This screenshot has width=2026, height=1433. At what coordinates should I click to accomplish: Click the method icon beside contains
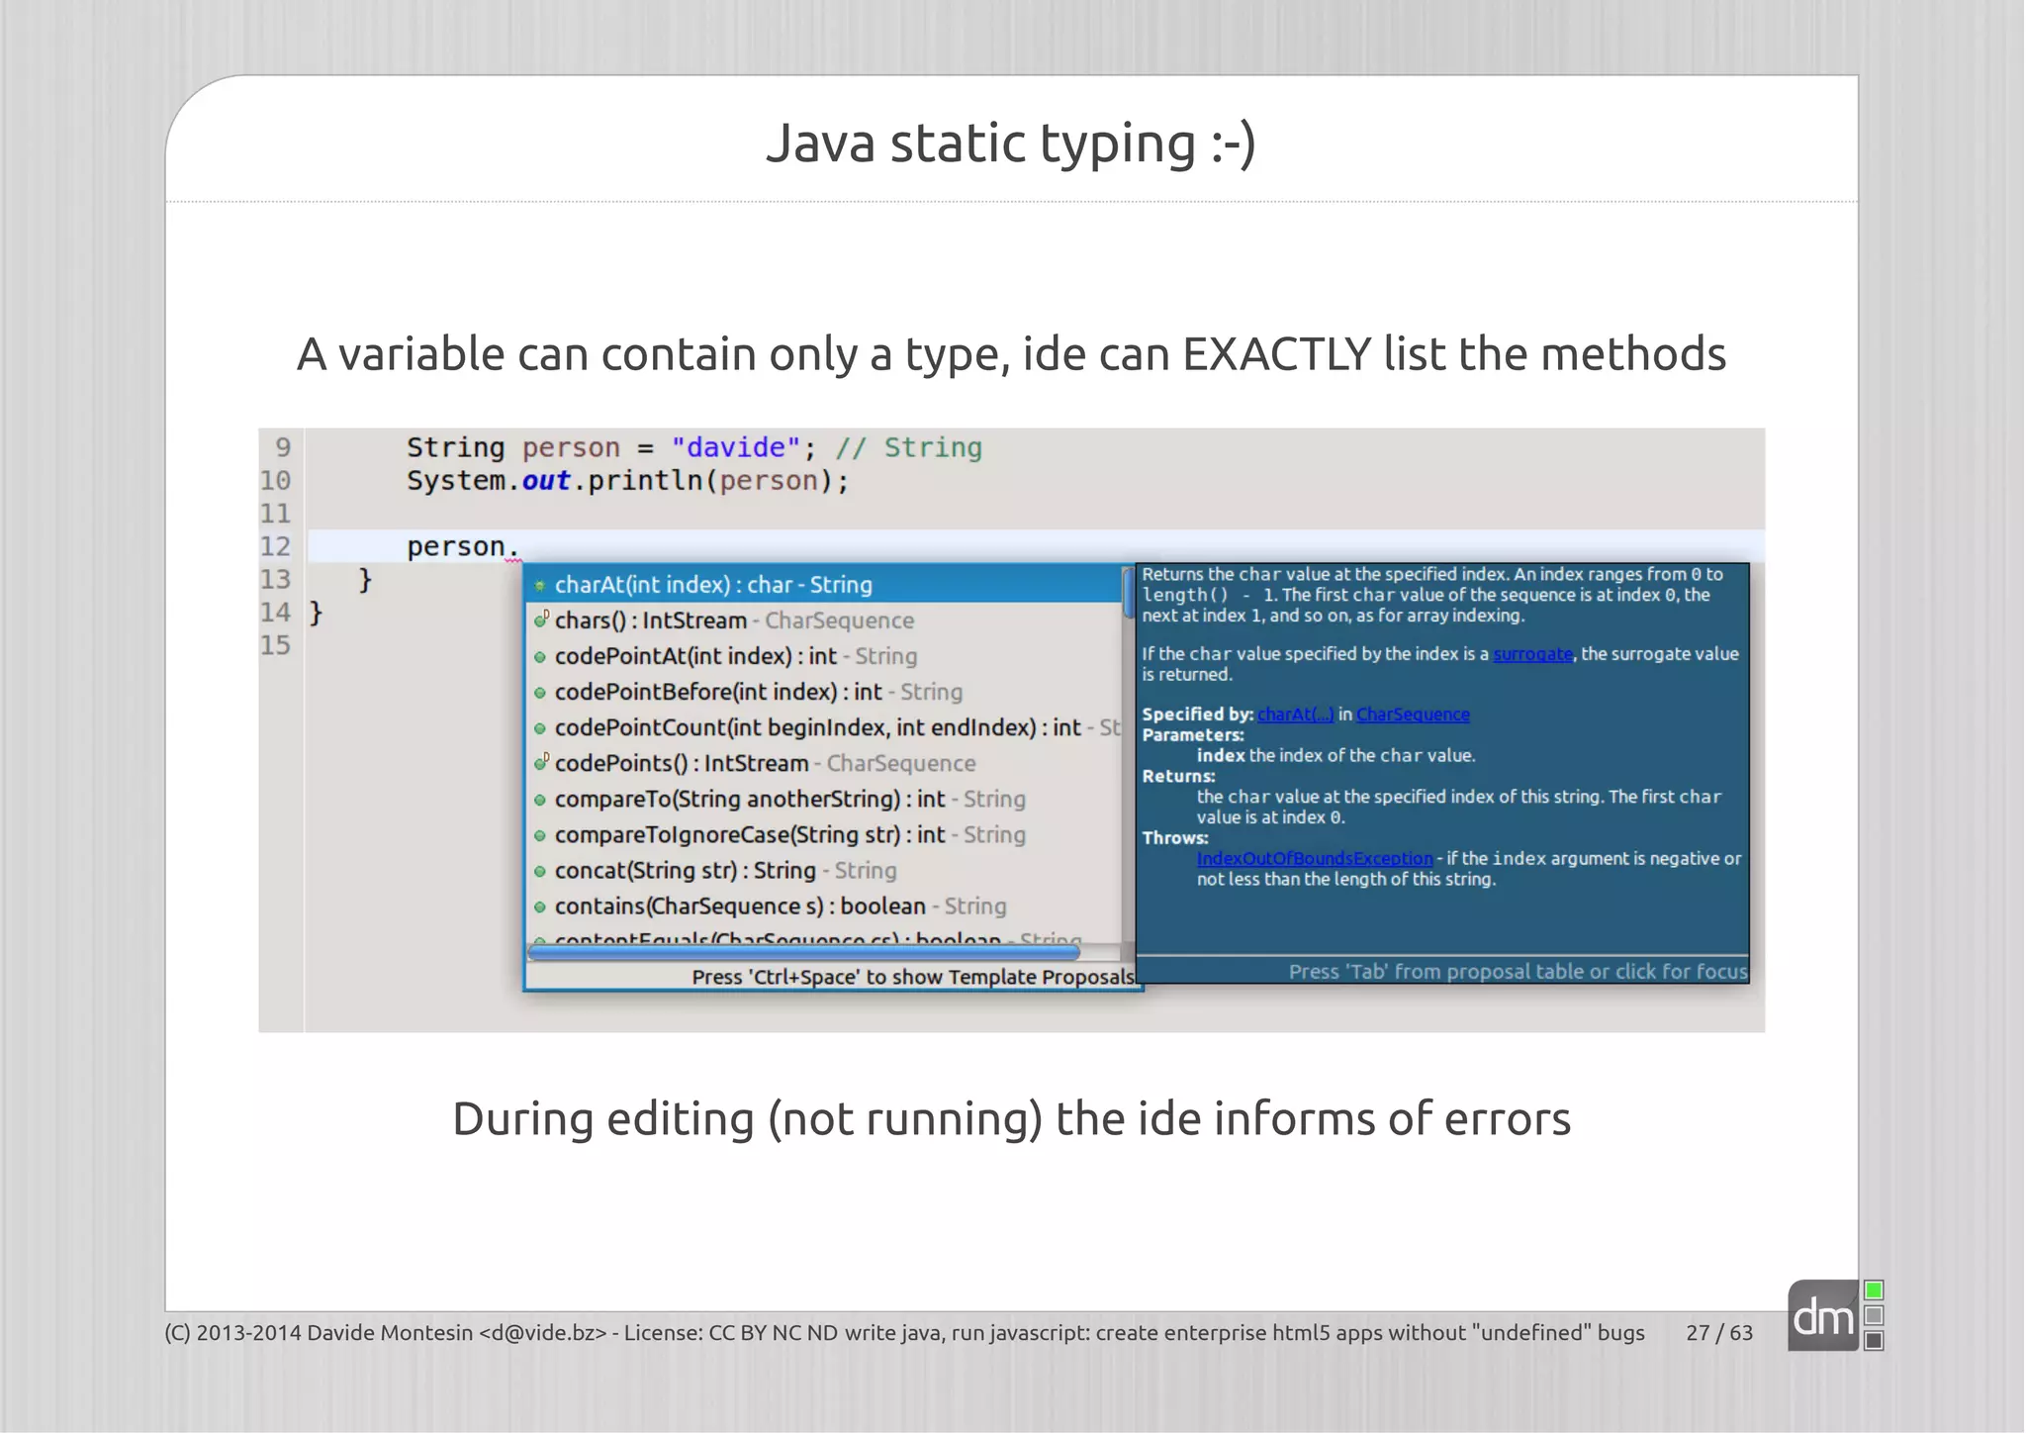[x=540, y=907]
